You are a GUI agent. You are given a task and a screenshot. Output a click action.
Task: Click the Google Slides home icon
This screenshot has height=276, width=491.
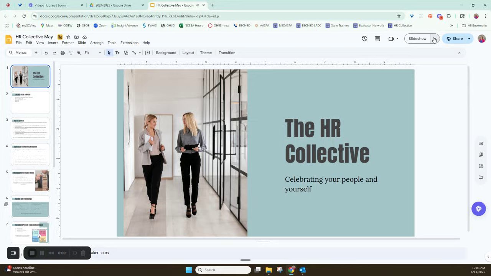click(8, 39)
